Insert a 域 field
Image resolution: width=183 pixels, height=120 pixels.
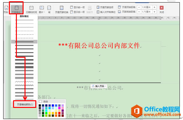pyautogui.click(x=49, y=10)
